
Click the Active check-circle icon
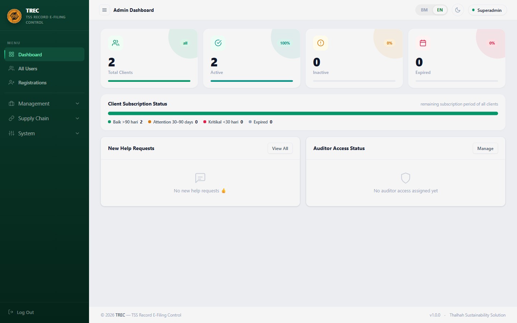[218, 43]
